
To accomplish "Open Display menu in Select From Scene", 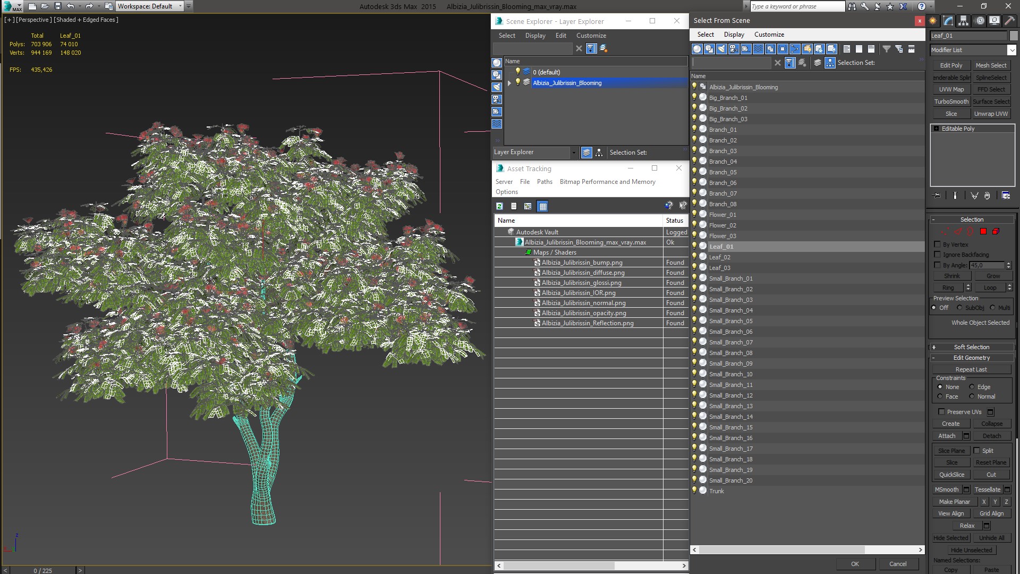I will click(734, 35).
